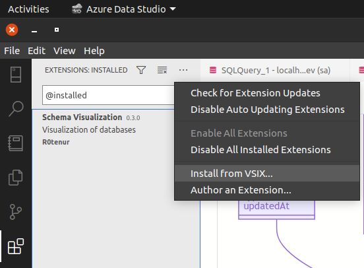Clear extensions search results icon
The width and height of the screenshot is (364, 268).
coord(162,70)
